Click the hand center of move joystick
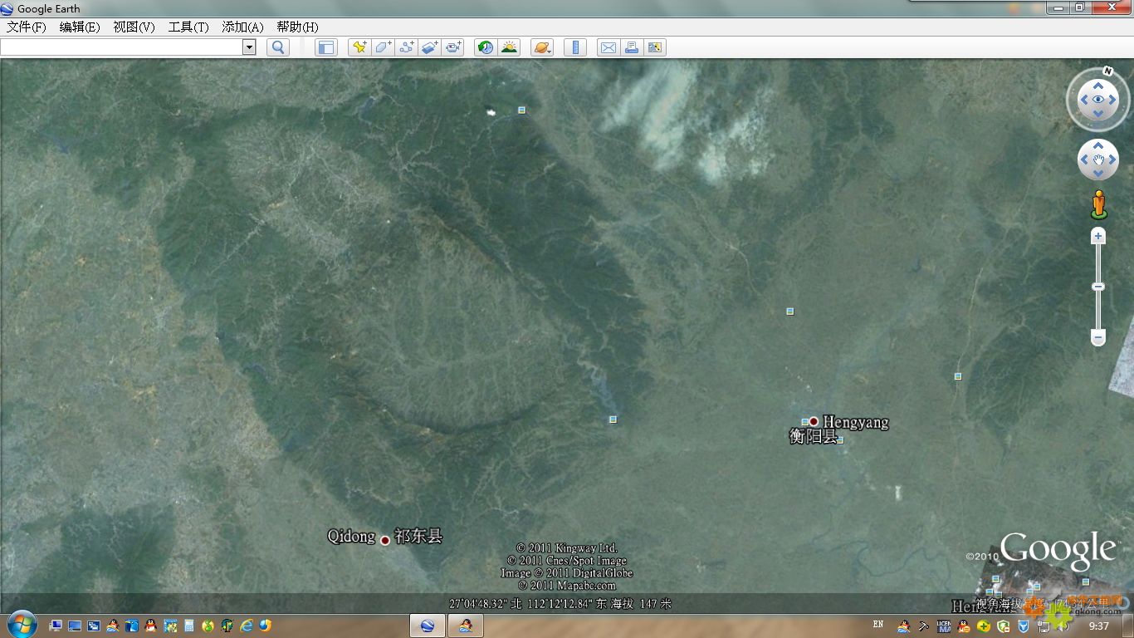 click(x=1098, y=159)
